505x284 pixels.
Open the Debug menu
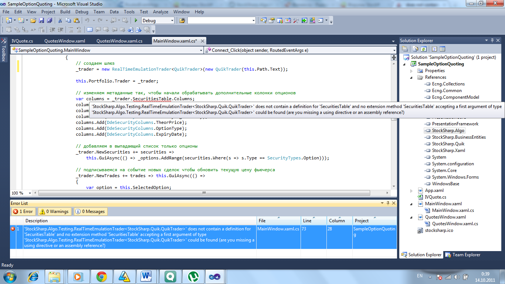pos(82,12)
